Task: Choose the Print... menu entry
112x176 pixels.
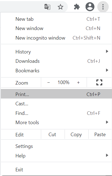Action: (56, 94)
